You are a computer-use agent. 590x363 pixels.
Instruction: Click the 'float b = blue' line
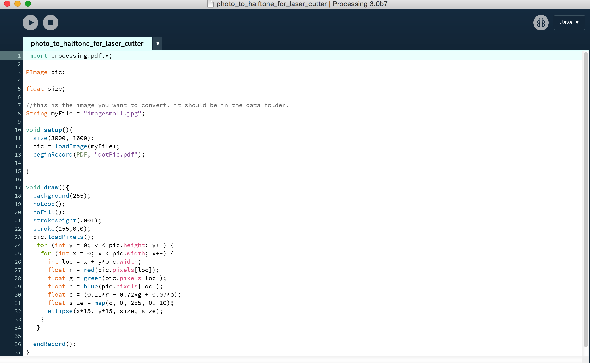click(x=105, y=286)
